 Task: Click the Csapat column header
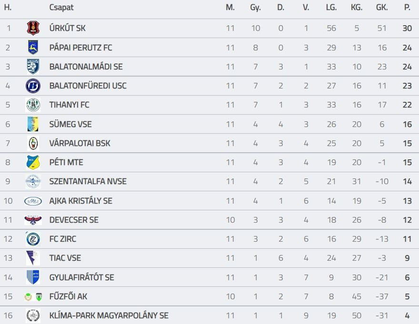[61, 8]
